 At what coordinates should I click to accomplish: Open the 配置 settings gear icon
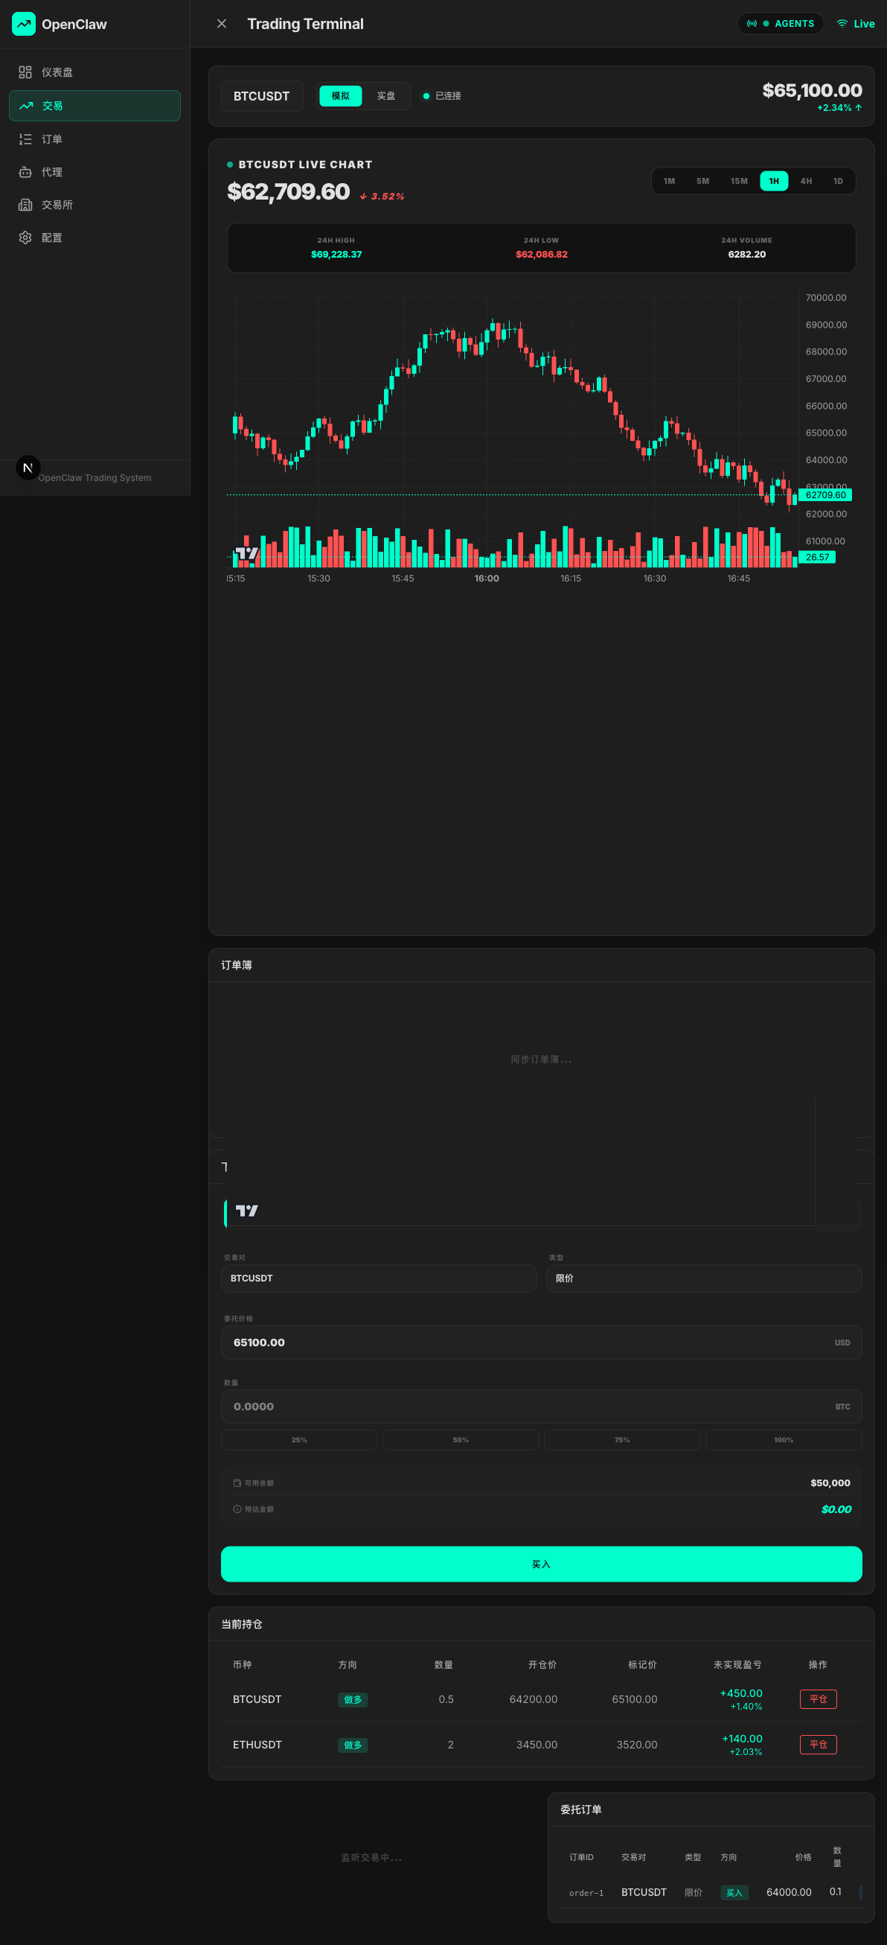[x=25, y=238]
